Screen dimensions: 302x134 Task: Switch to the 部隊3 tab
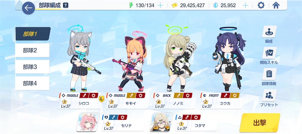(32, 67)
